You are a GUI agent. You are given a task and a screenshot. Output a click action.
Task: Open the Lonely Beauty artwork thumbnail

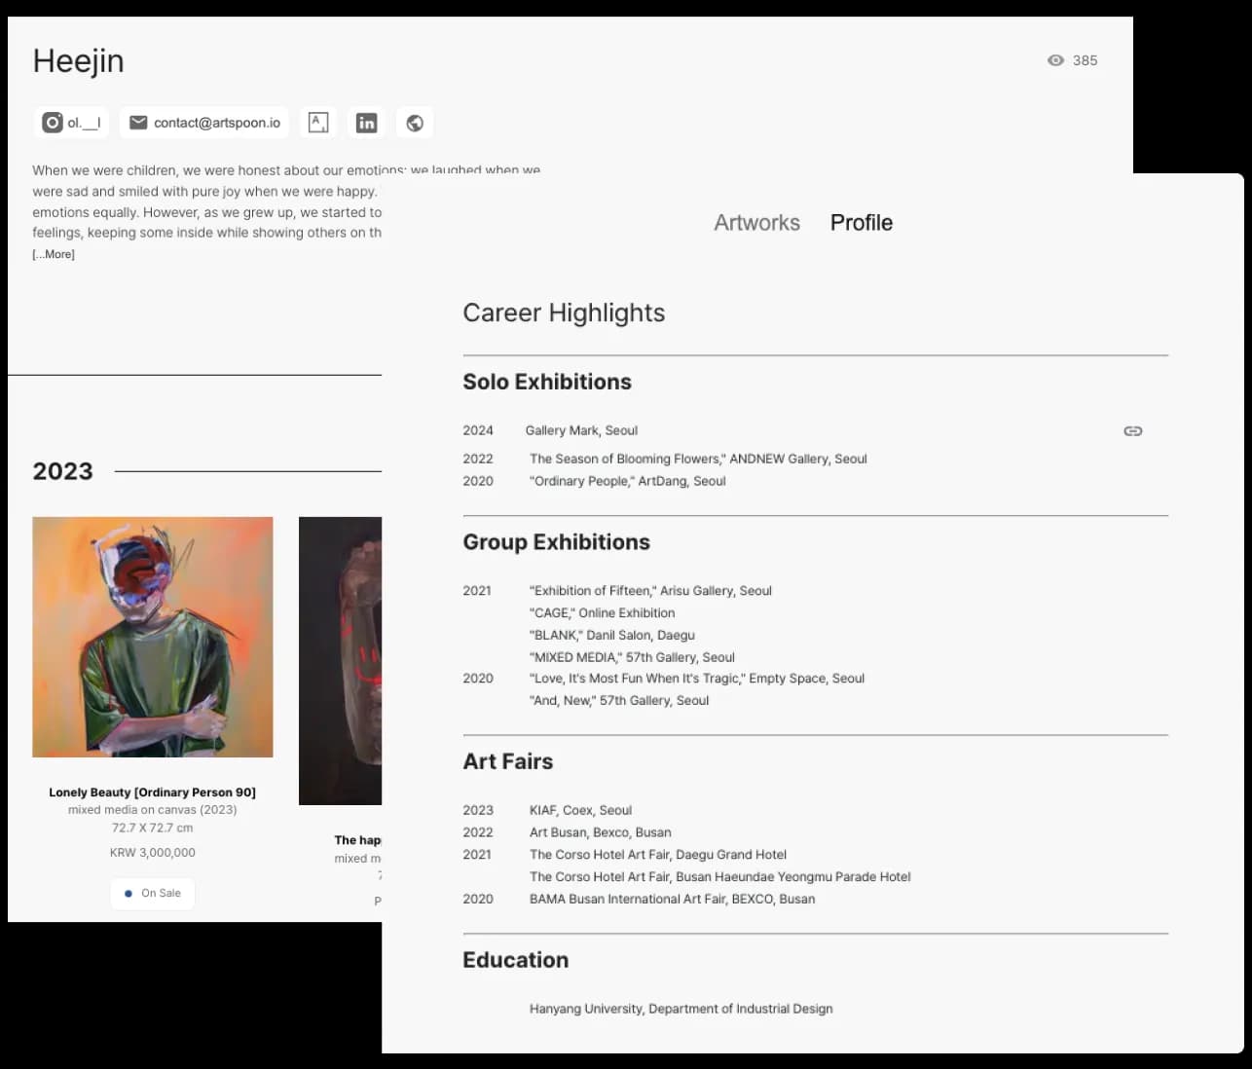tap(152, 637)
